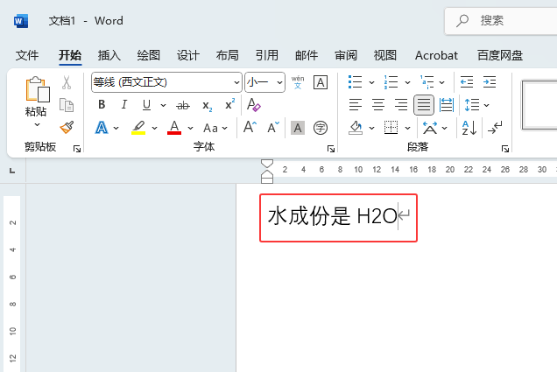Apply distributed alignment
This screenshot has height=372, width=557.
(447, 105)
